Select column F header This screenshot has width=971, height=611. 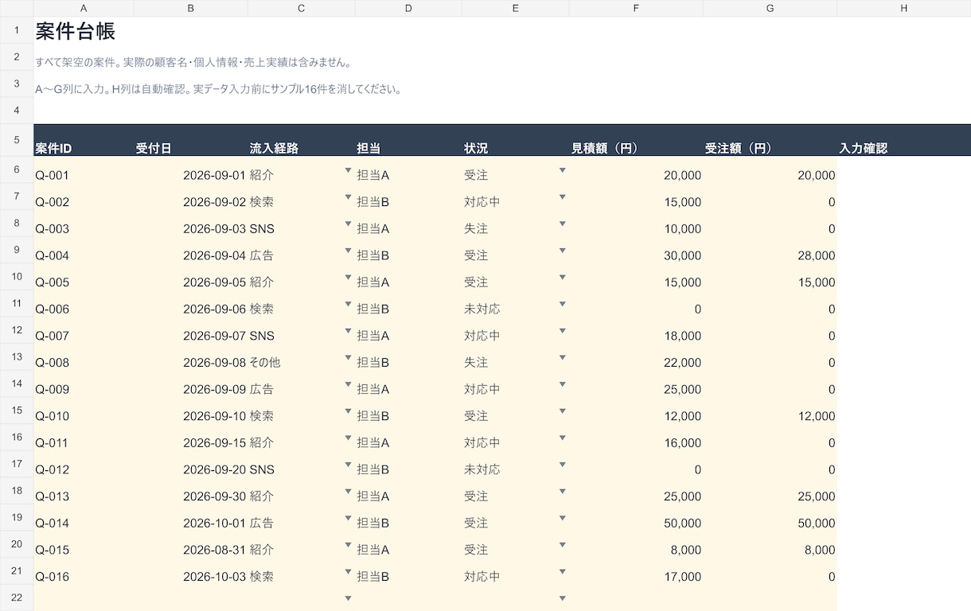coord(636,8)
